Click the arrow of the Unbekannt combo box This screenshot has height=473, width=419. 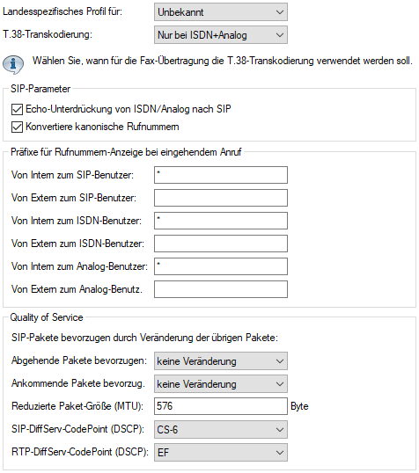click(280, 12)
